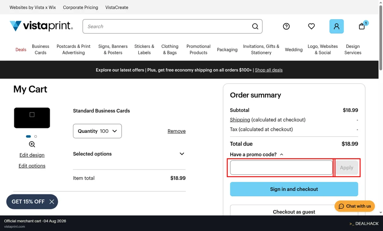Click the page vertical scrollbar

(381, 38)
